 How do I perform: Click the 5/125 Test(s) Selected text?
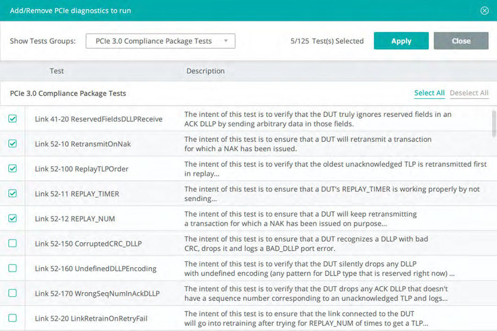[x=327, y=41]
